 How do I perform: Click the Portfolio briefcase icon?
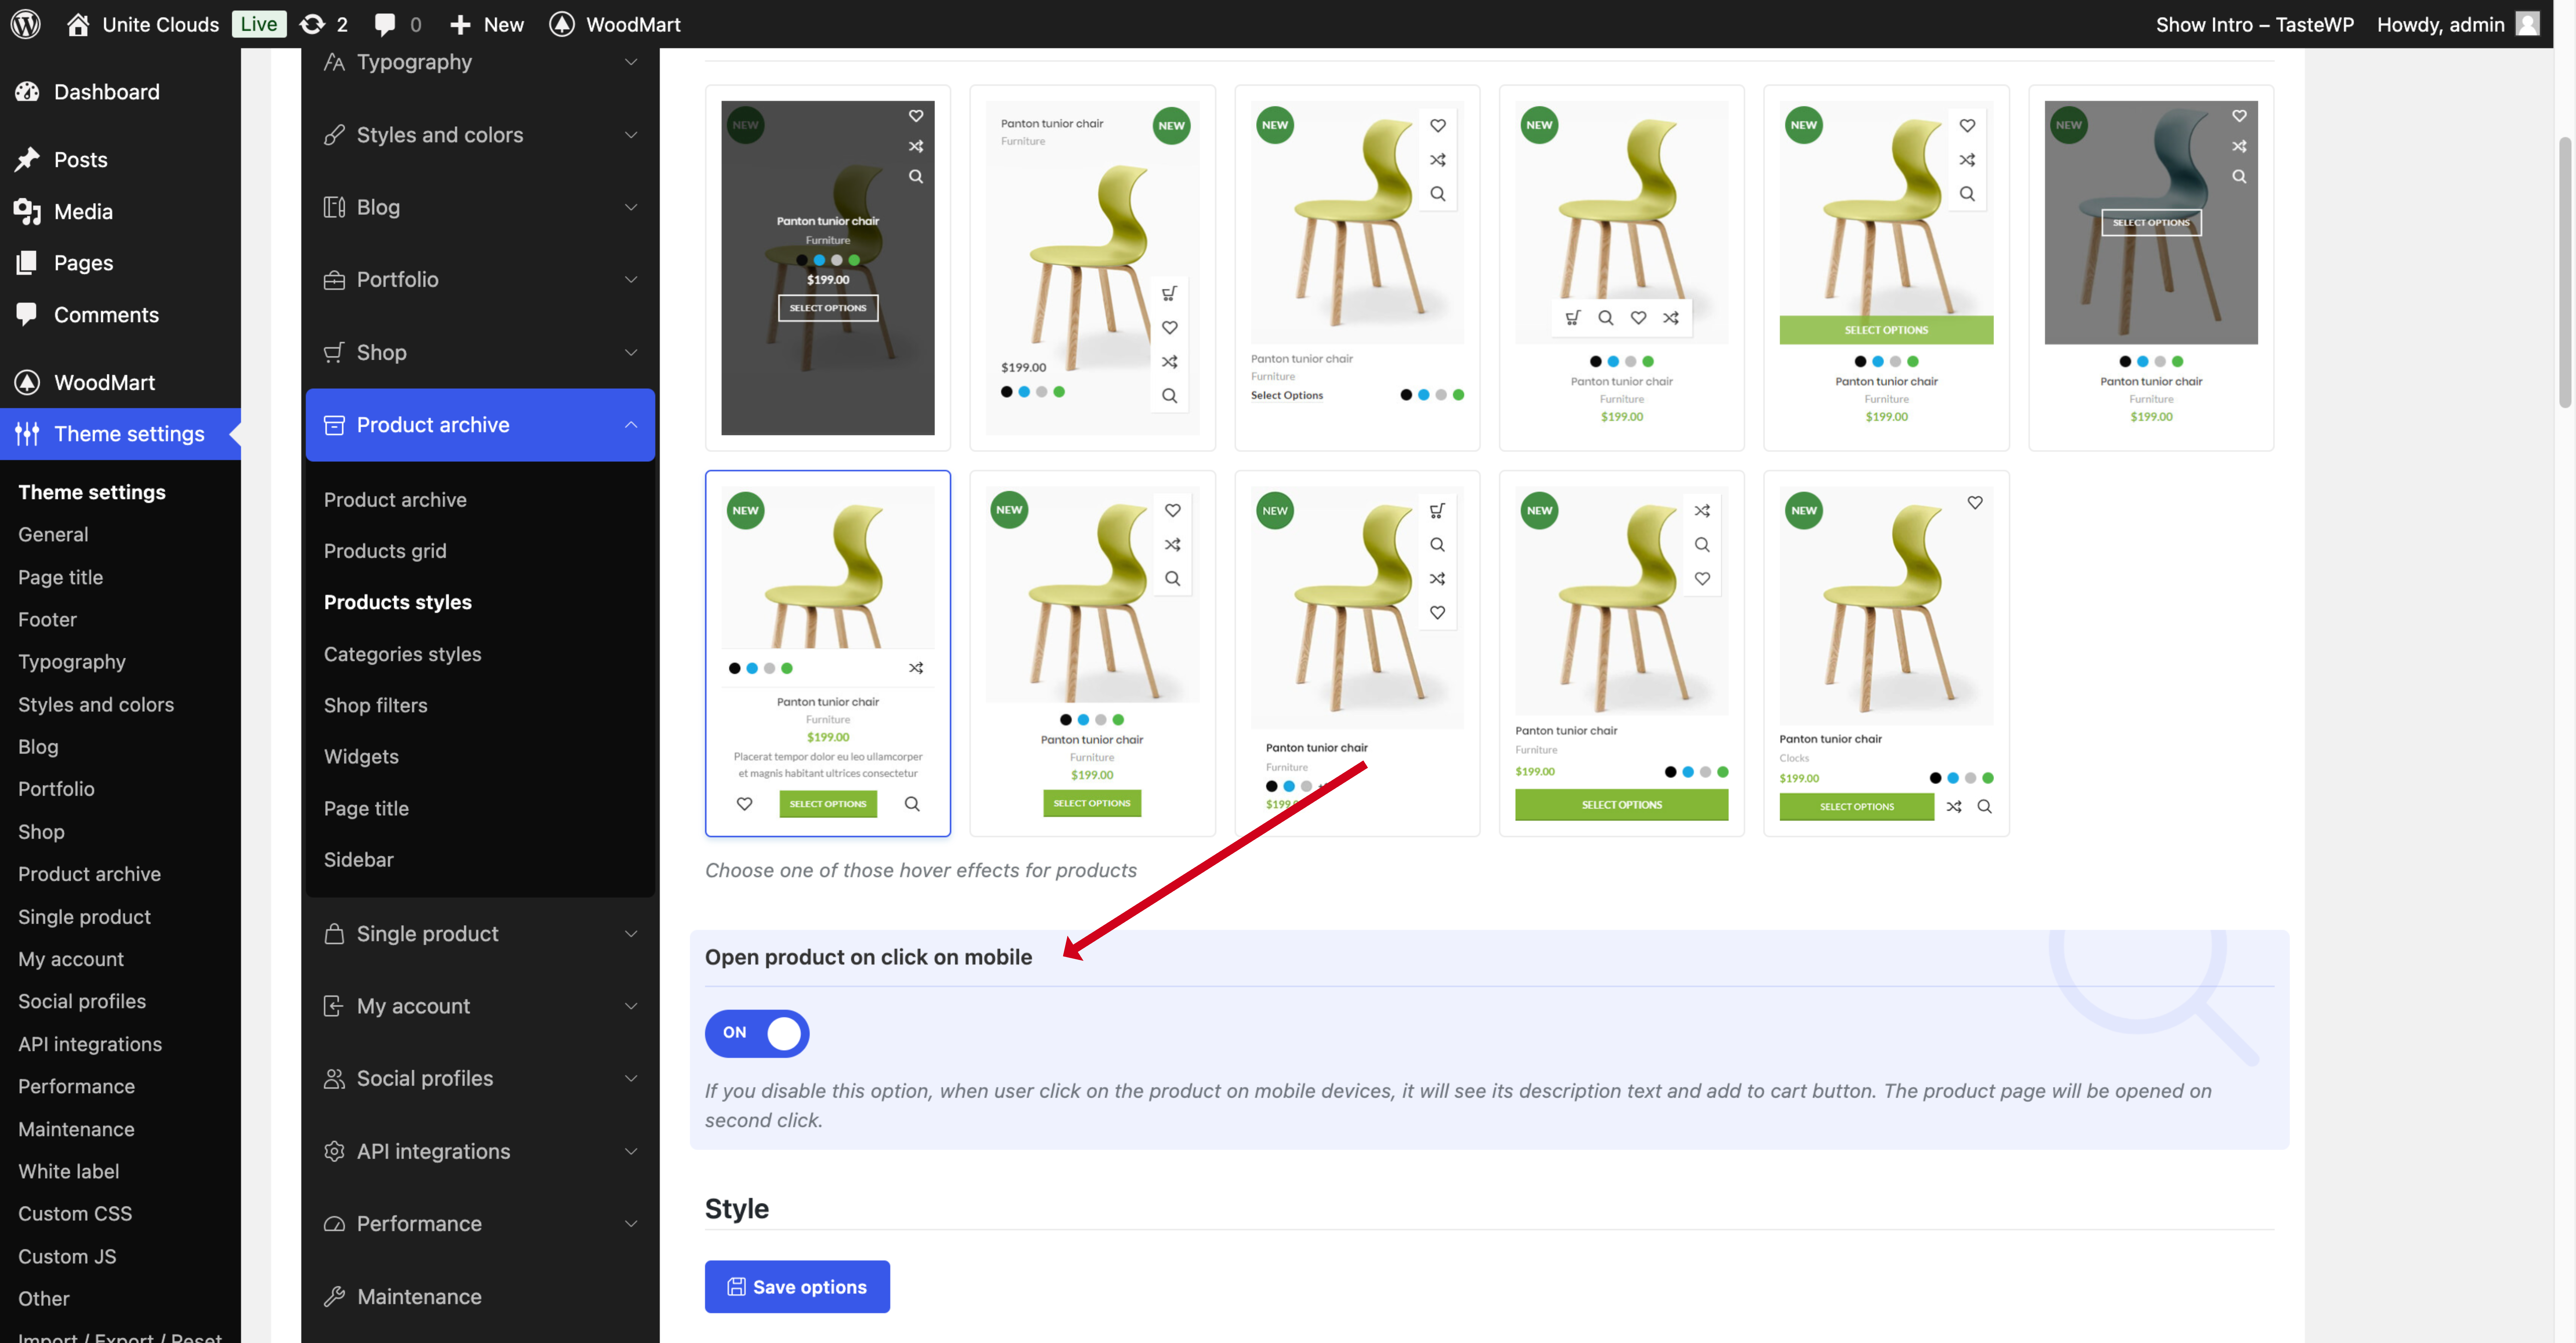334,280
